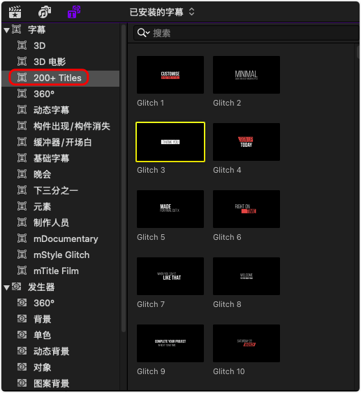Select the mStyle Glitch category

point(60,255)
